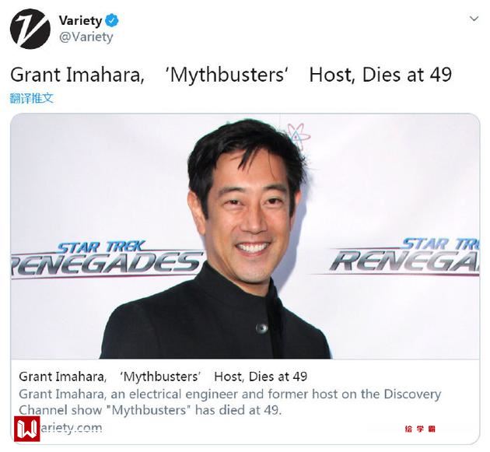The image size is (490, 452).
Task: Click the card headline 'Grant Imahara, Mythbusters Host'
Action: pyautogui.click(x=163, y=377)
